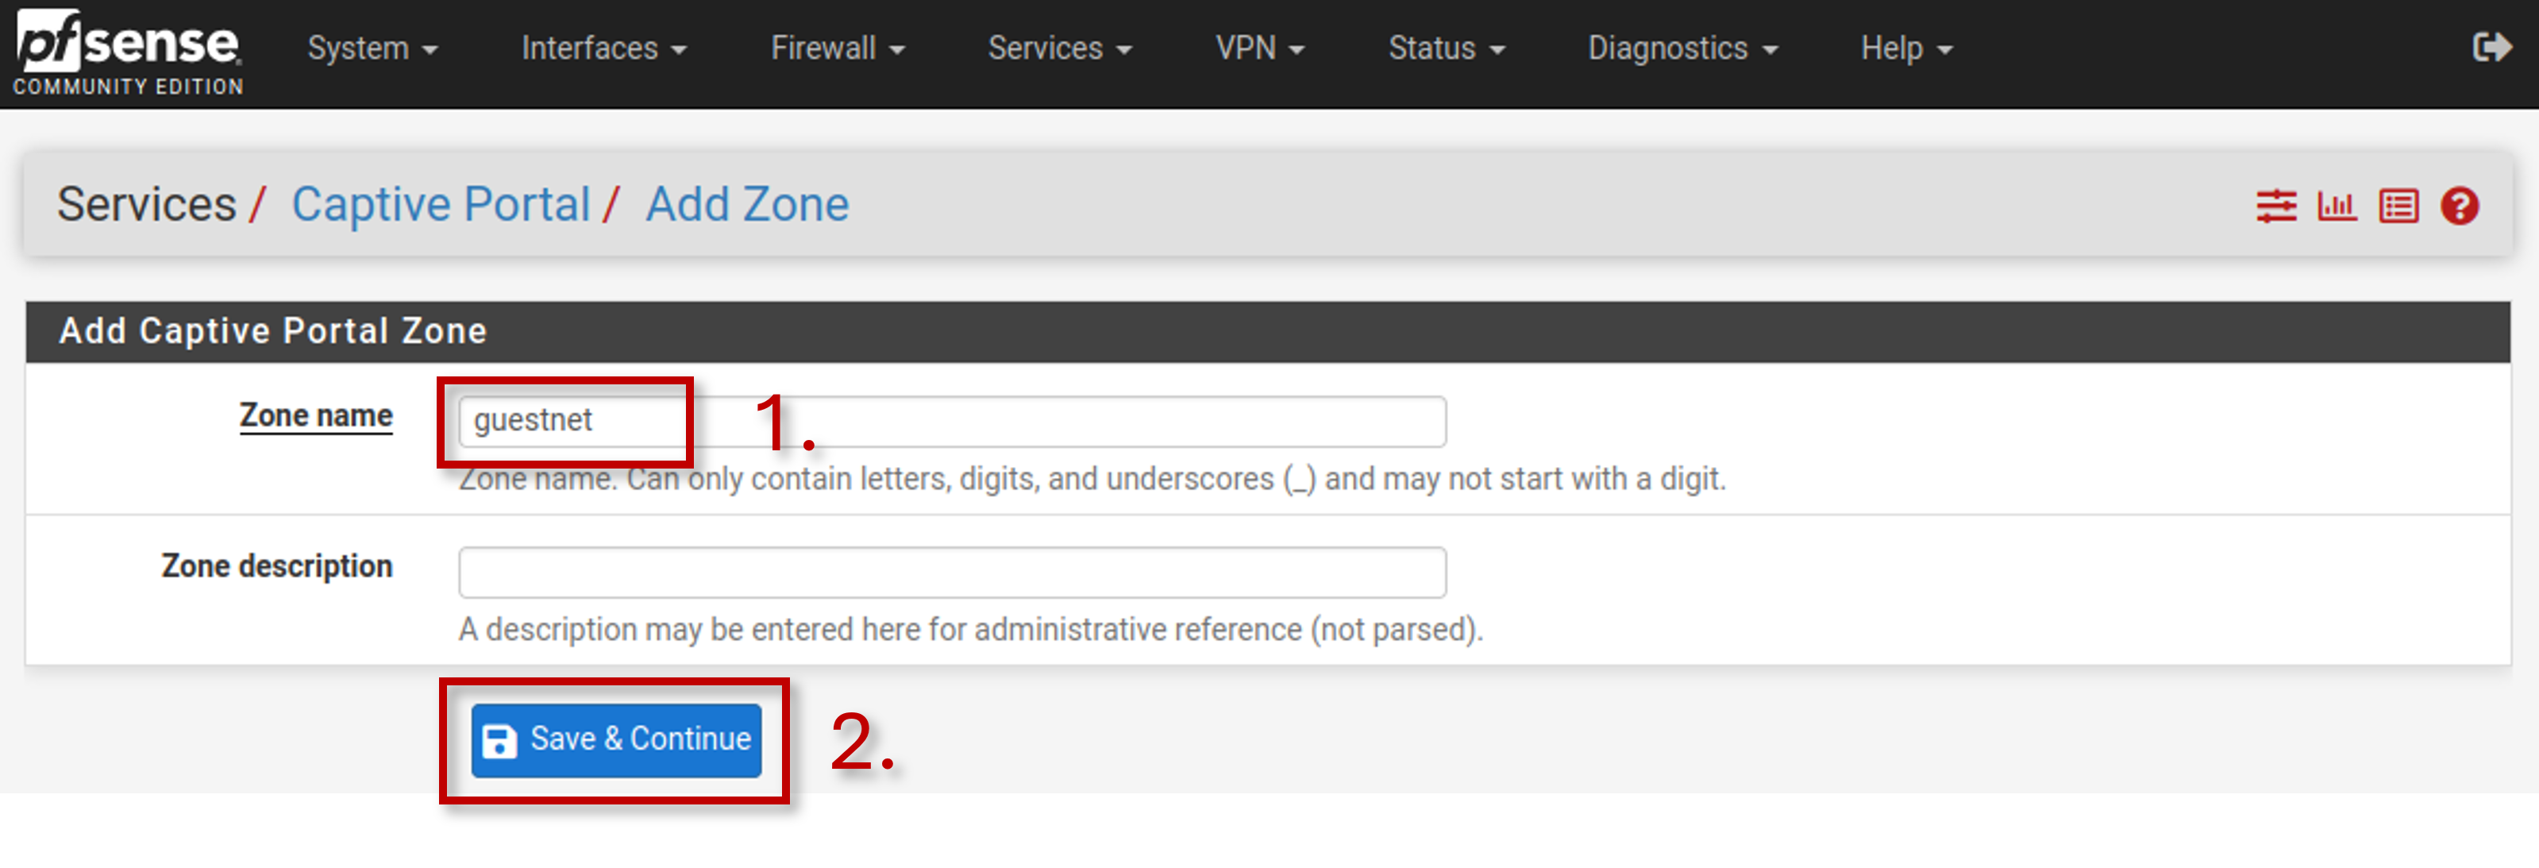Screen dimensions: 2539x868
Task: Expand the Interfaces dropdown menu
Action: pyautogui.click(x=603, y=48)
